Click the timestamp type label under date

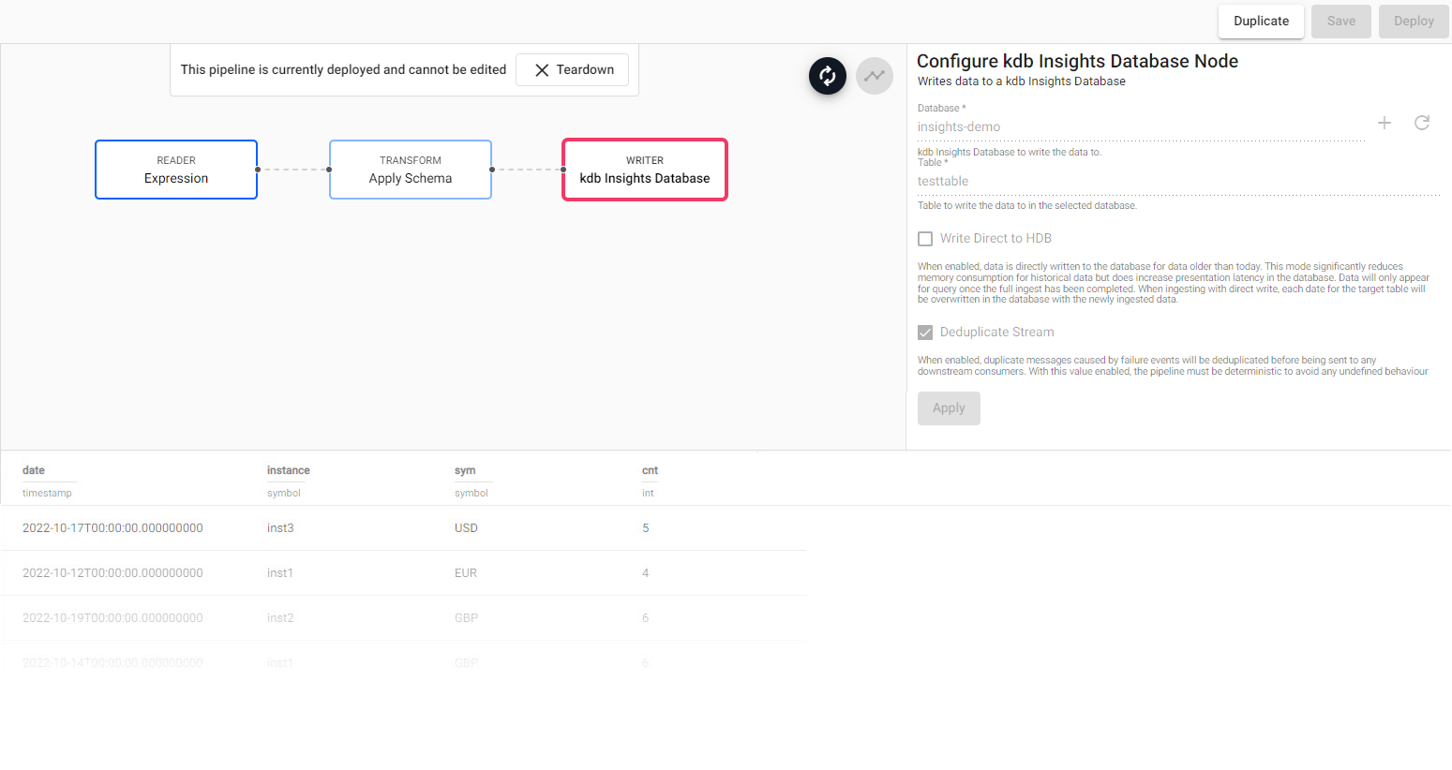click(47, 493)
